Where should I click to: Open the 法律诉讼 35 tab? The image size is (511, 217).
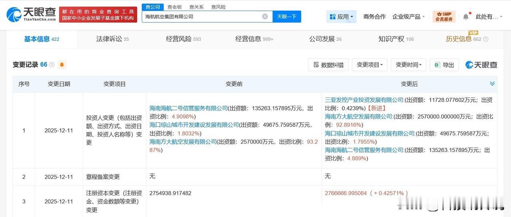point(112,39)
